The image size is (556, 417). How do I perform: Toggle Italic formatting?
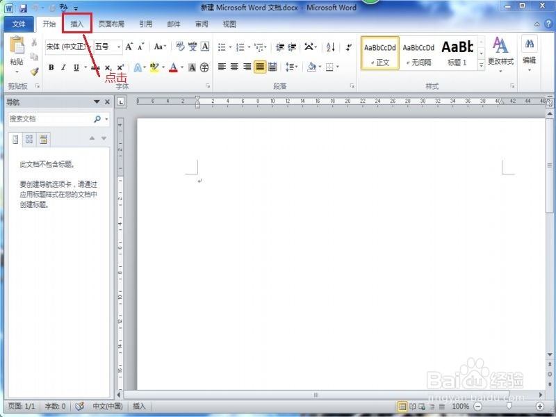[64, 67]
